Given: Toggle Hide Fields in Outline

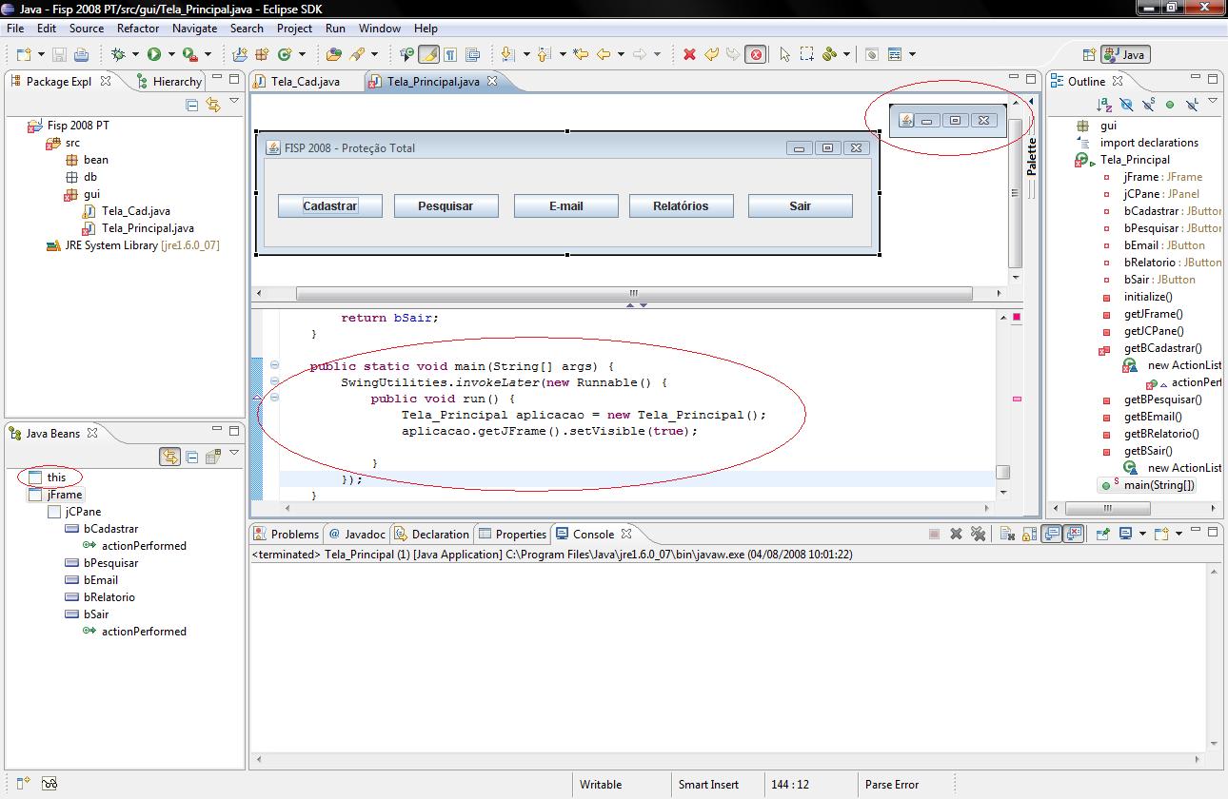Looking at the screenshot, I should click(1126, 105).
